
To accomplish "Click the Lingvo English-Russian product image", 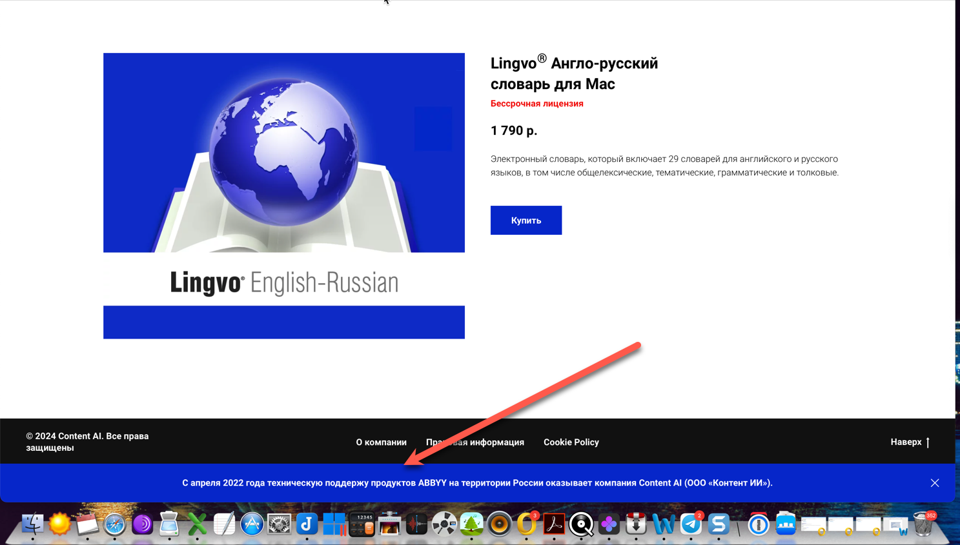I will point(284,196).
